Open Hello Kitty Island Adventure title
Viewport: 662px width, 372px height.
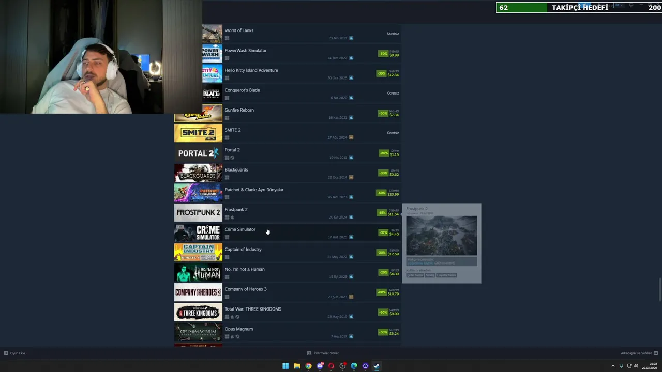251,70
